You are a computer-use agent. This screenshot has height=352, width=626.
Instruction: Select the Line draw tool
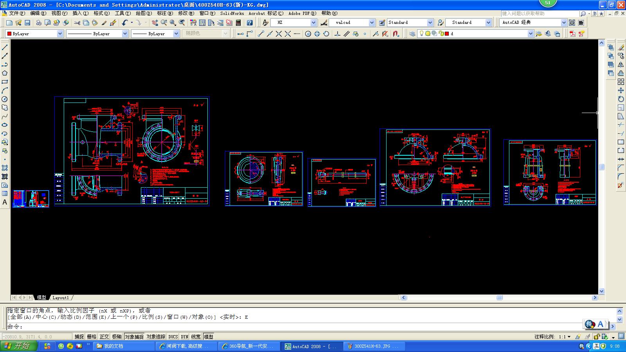coord(5,47)
